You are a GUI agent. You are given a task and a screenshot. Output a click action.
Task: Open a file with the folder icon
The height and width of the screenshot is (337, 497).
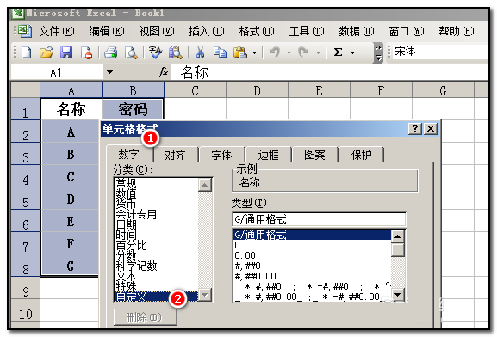click(47, 52)
